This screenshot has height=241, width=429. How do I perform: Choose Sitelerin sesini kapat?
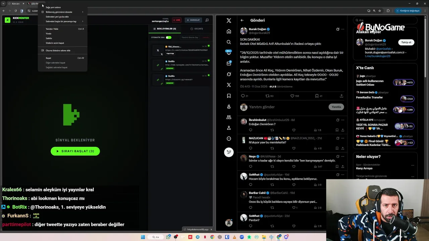pos(62,43)
